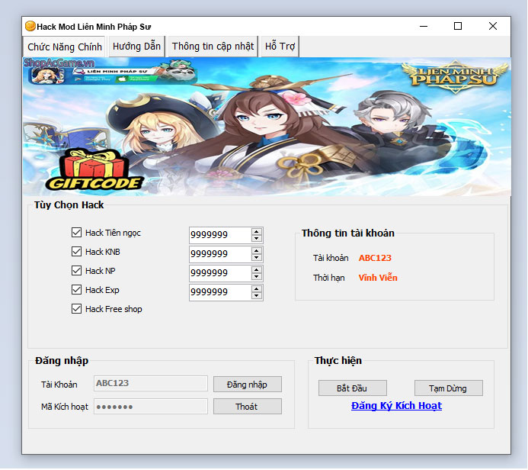528x470 pixels.
Task: Click the GIFTCODE gift box image
Action: click(94, 170)
